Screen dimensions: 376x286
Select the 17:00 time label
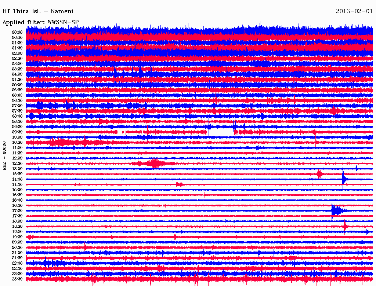[17, 210]
